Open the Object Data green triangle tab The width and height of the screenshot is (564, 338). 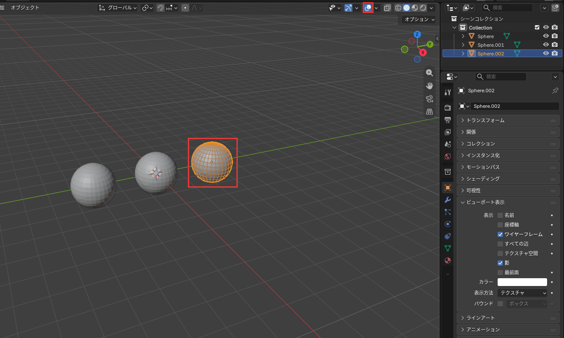point(448,248)
